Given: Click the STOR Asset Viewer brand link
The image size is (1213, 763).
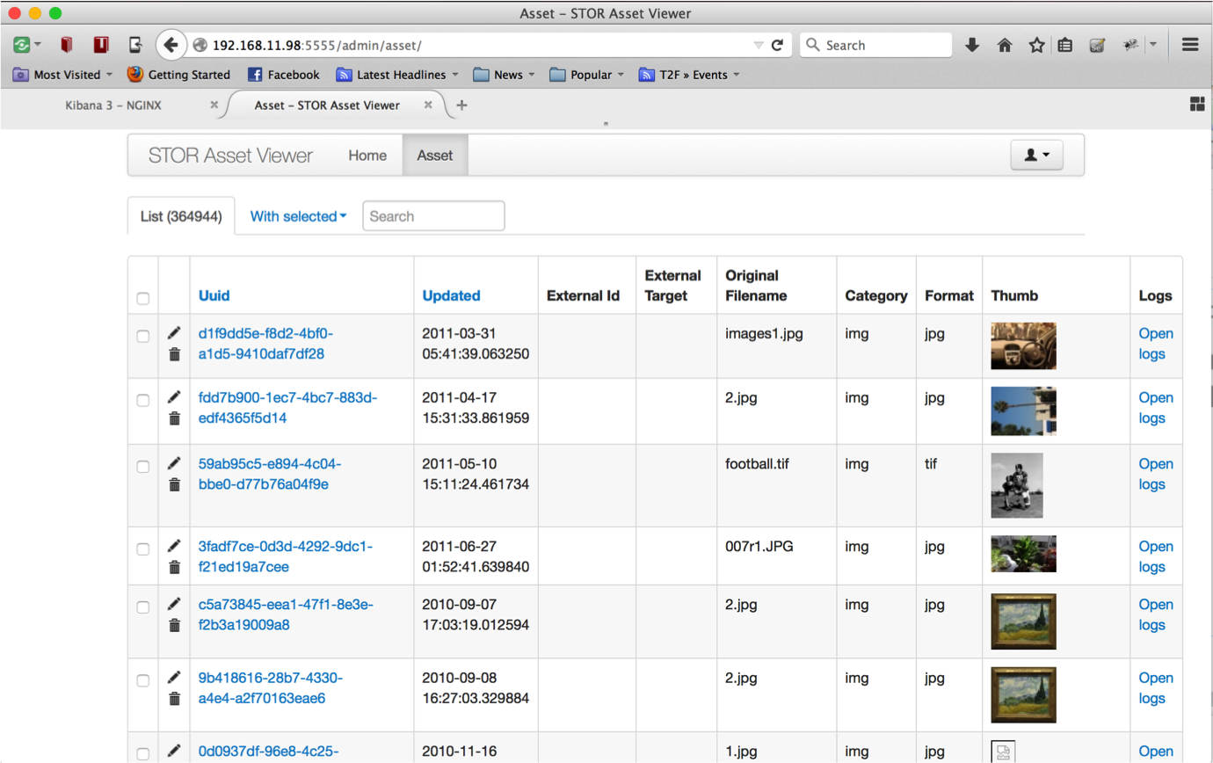Looking at the screenshot, I should [230, 156].
